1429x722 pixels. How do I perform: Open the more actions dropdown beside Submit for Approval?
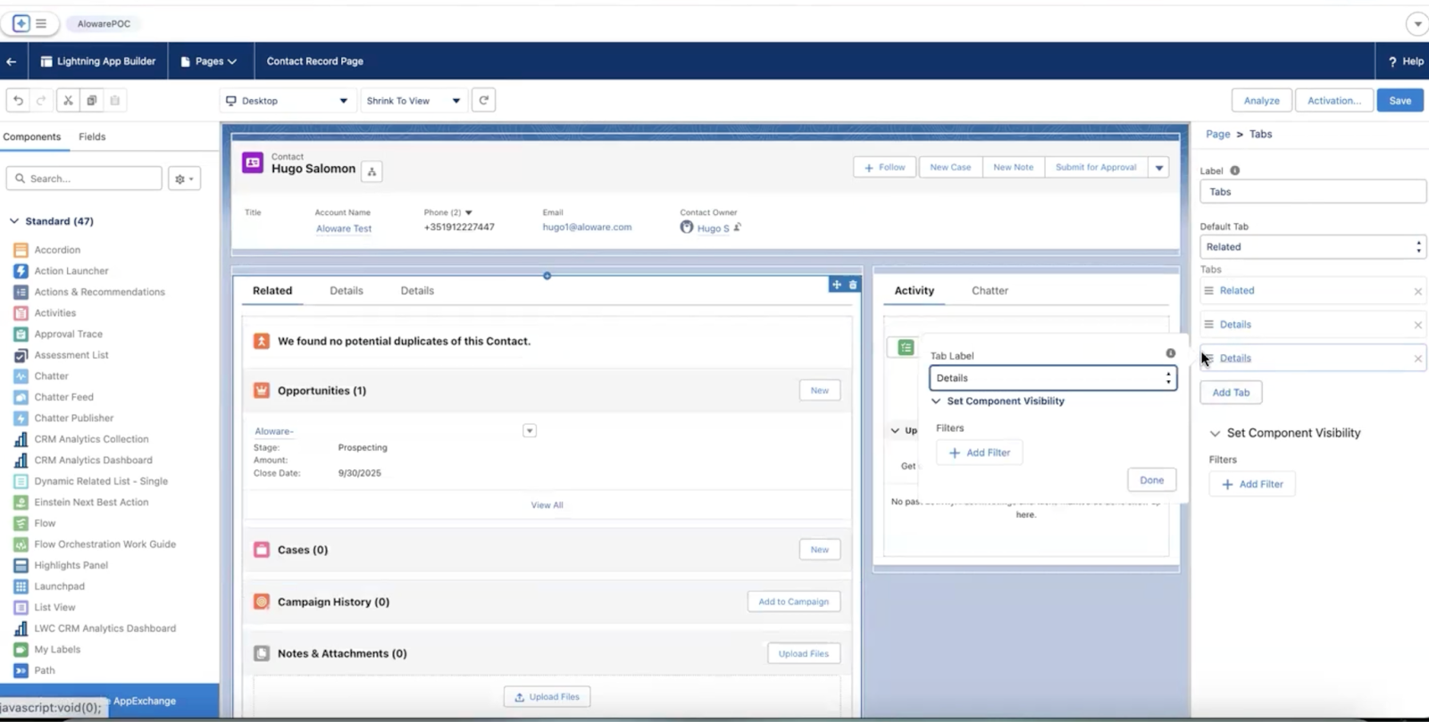tap(1159, 167)
